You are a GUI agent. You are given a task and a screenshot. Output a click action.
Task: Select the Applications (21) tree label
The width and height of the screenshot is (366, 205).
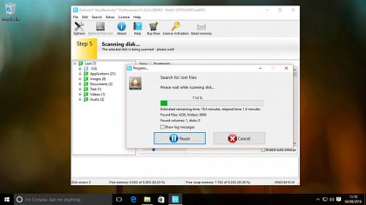tap(103, 74)
